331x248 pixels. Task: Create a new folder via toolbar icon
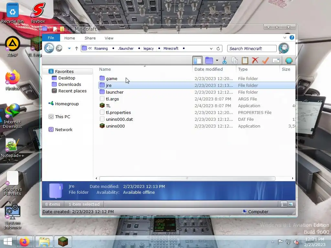(x=209, y=60)
